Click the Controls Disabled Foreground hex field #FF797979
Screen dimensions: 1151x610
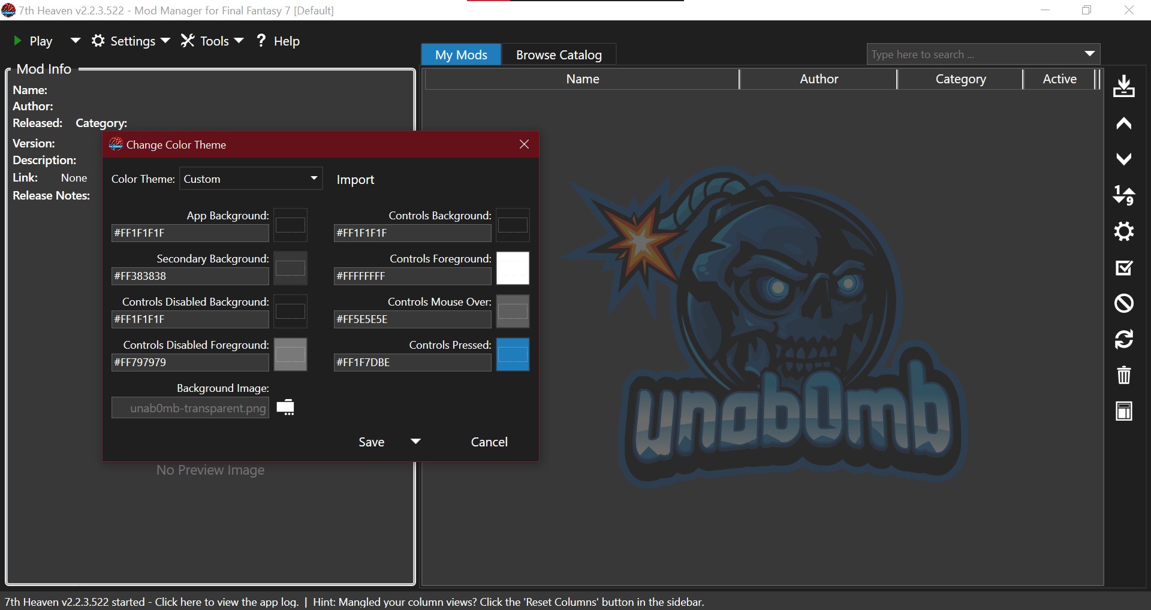click(190, 363)
